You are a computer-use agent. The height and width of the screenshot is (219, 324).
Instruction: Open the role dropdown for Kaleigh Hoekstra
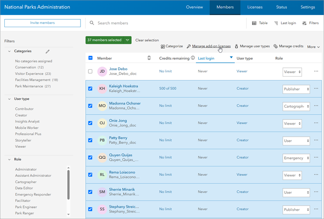click(x=296, y=89)
